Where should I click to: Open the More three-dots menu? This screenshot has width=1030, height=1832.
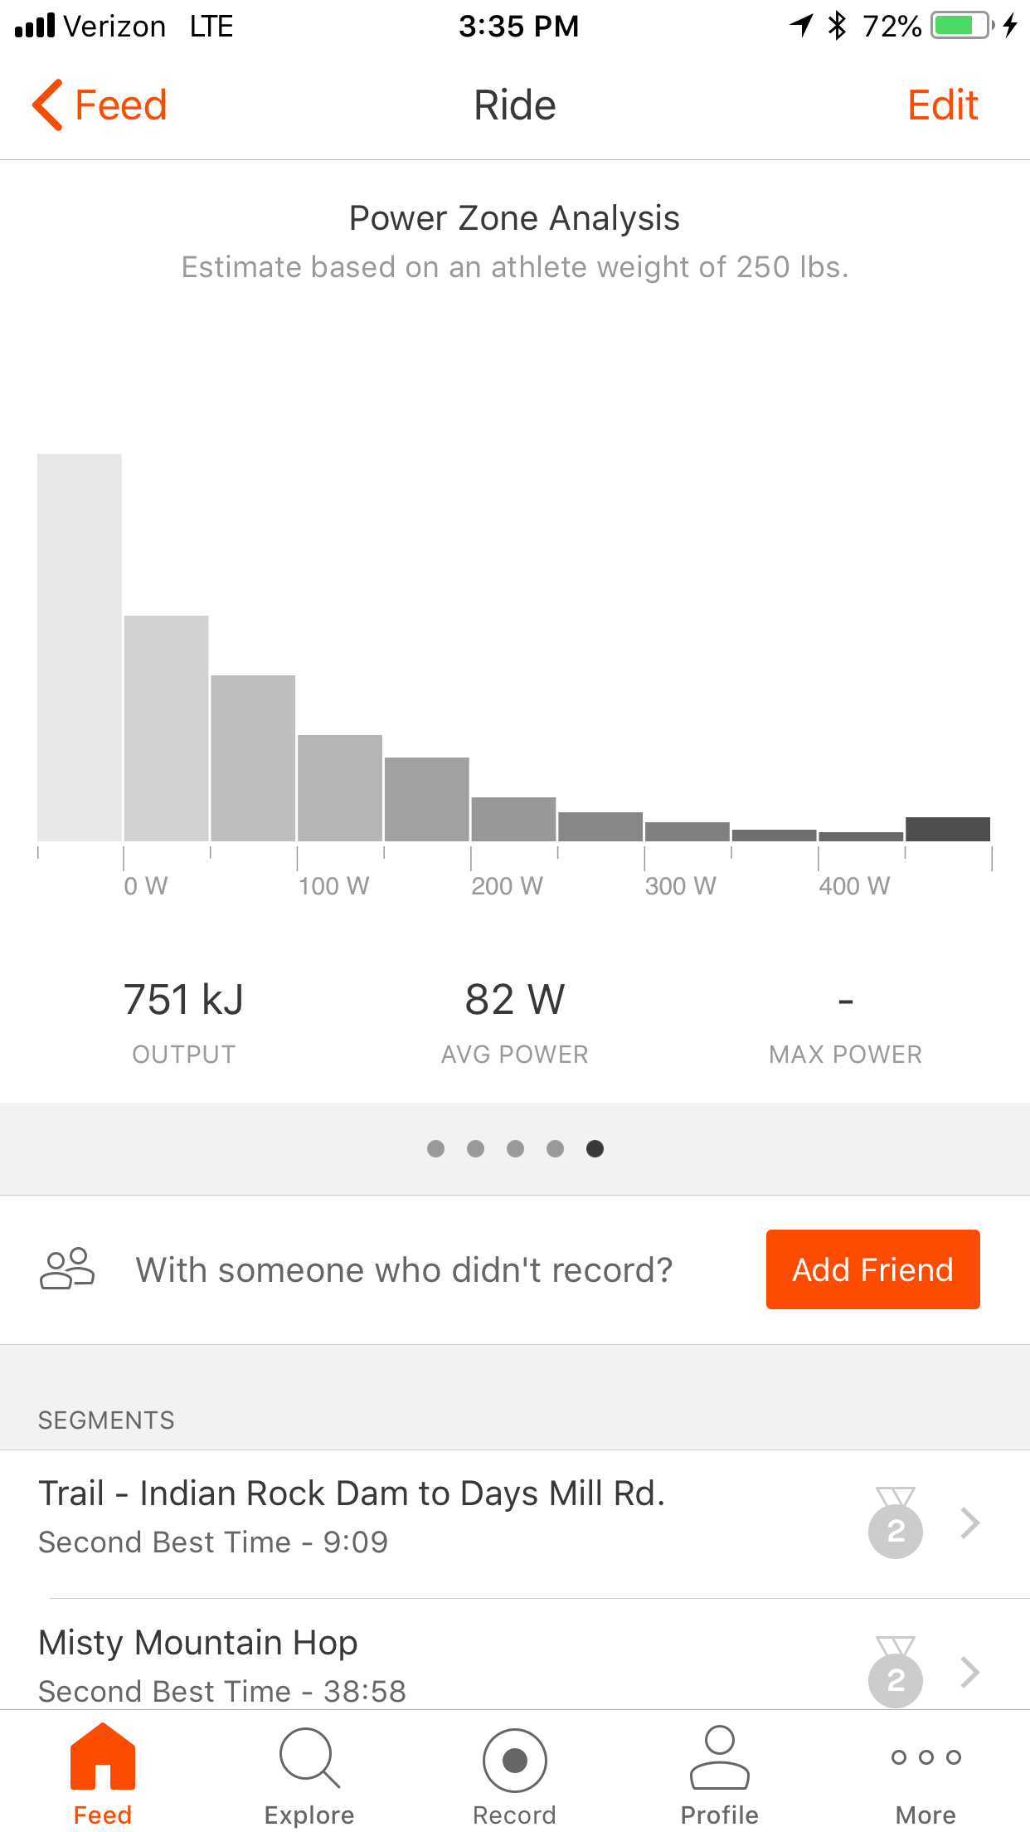[x=926, y=1757]
